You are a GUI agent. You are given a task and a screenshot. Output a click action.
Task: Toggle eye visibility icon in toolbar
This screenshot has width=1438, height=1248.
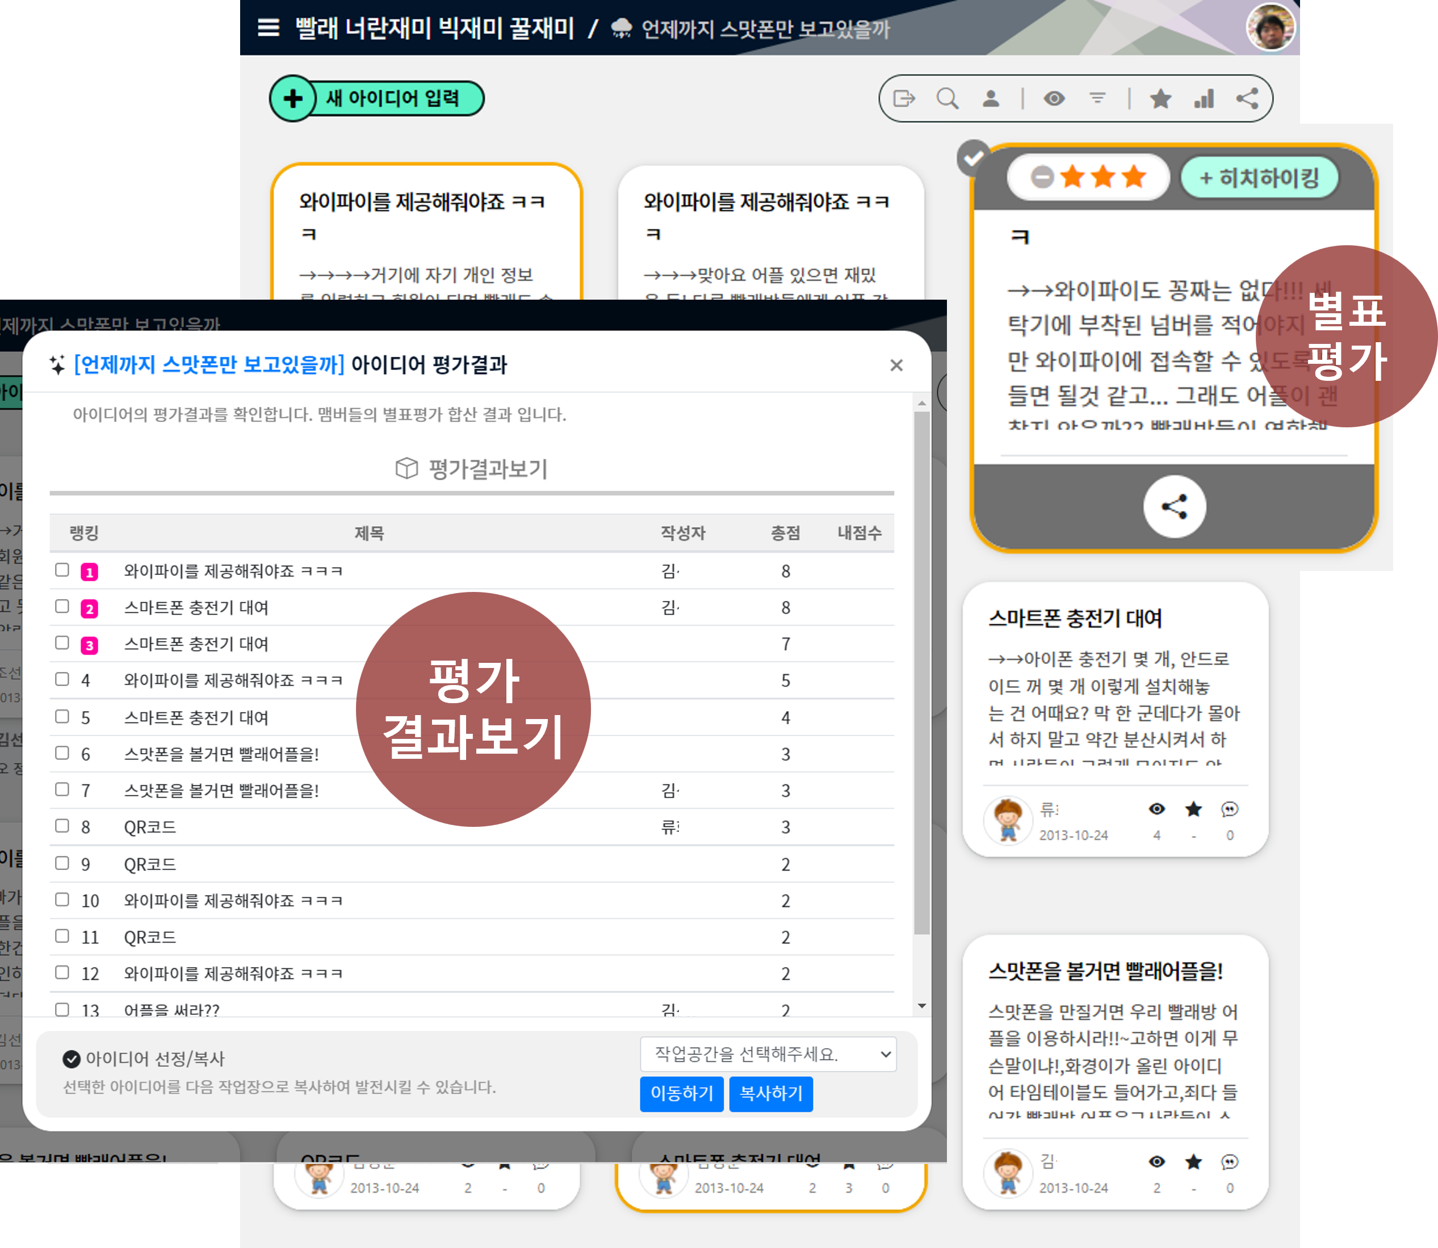[1054, 98]
